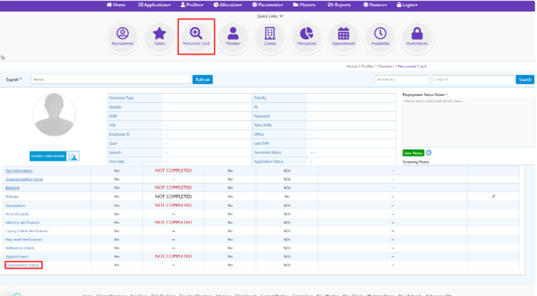Click the Refresh button
537x296 pixels.
coord(202,80)
